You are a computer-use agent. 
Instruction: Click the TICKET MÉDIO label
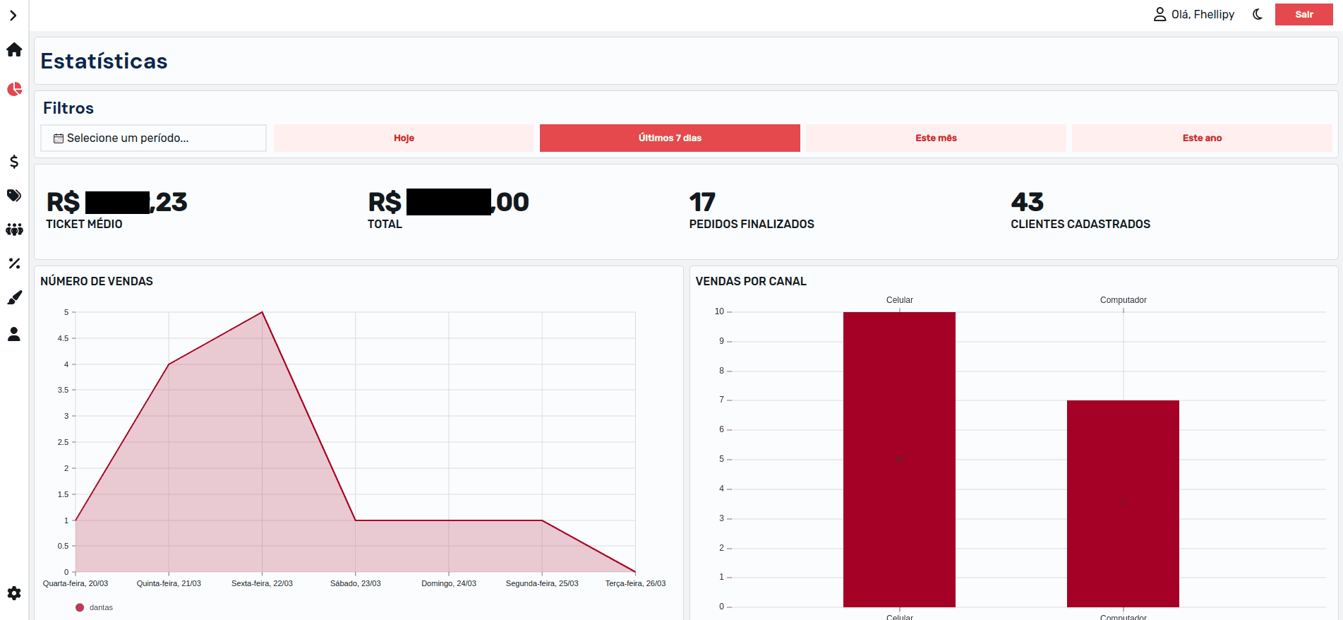[x=84, y=224]
